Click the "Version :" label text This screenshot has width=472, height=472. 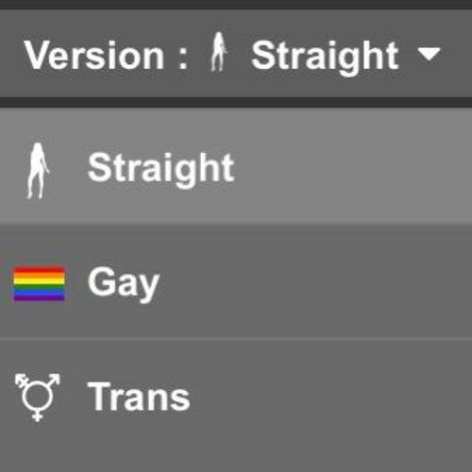point(107,56)
